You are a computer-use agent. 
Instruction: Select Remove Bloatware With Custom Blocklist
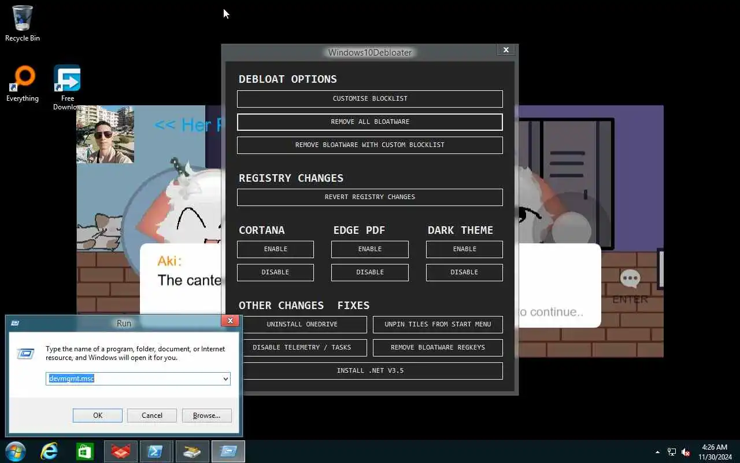[370, 145]
